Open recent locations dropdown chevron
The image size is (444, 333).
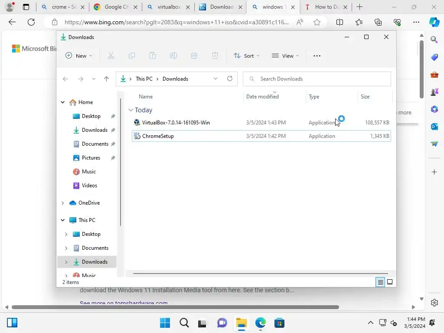click(x=94, y=79)
